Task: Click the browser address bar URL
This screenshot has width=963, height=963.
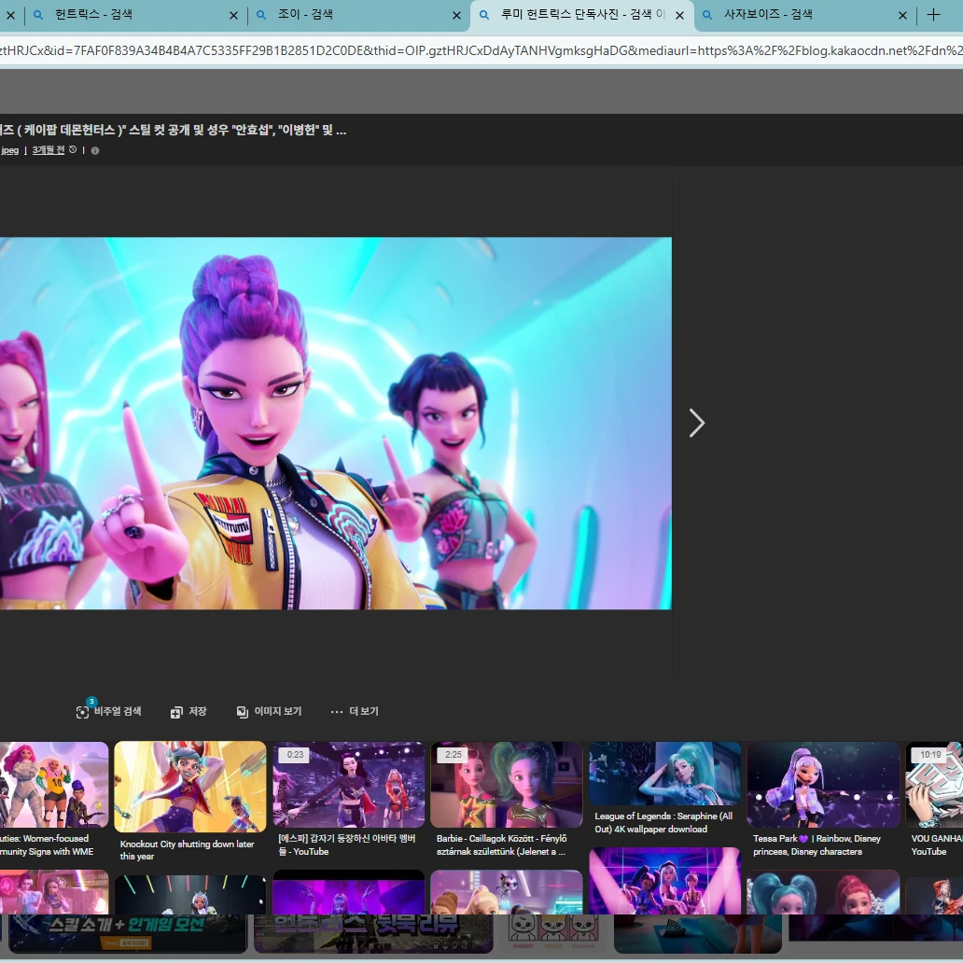Action: pyautogui.click(x=481, y=51)
